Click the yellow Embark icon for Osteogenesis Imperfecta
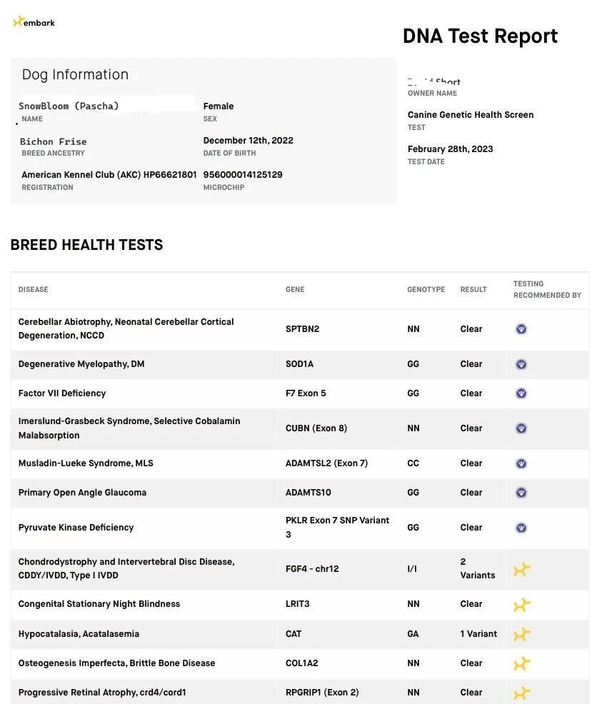Screen dimensions: 602x704 (521, 663)
